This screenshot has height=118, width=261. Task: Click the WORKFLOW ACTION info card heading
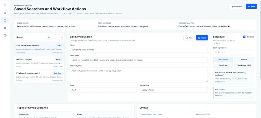coord(186,23)
